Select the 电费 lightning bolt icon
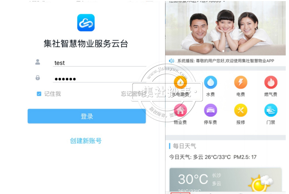Screen dimensions: 289x194 241,82
